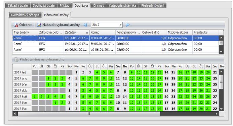Click sort arrow in Začátek column header

tap(87, 33)
